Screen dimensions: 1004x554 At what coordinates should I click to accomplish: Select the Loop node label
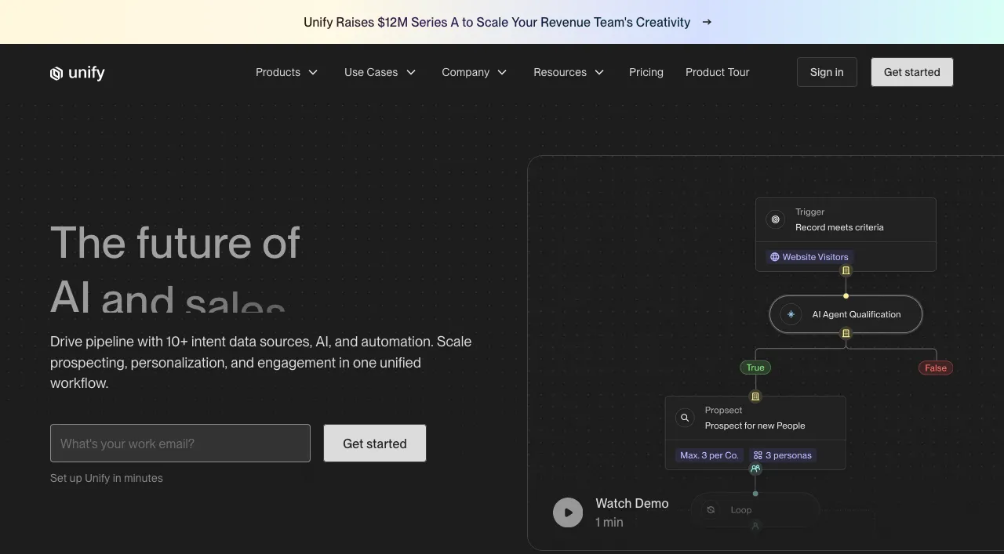coord(741,509)
